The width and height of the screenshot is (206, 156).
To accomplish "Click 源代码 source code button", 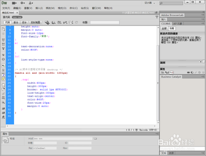I will click(x=6, y=17).
